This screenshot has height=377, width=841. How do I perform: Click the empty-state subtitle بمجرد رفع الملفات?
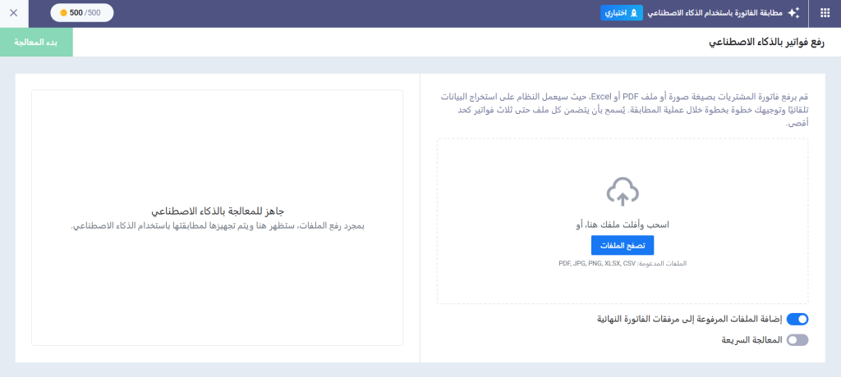pos(217,225)
